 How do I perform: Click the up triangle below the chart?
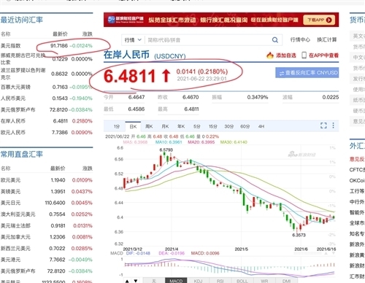pos(127,281)
